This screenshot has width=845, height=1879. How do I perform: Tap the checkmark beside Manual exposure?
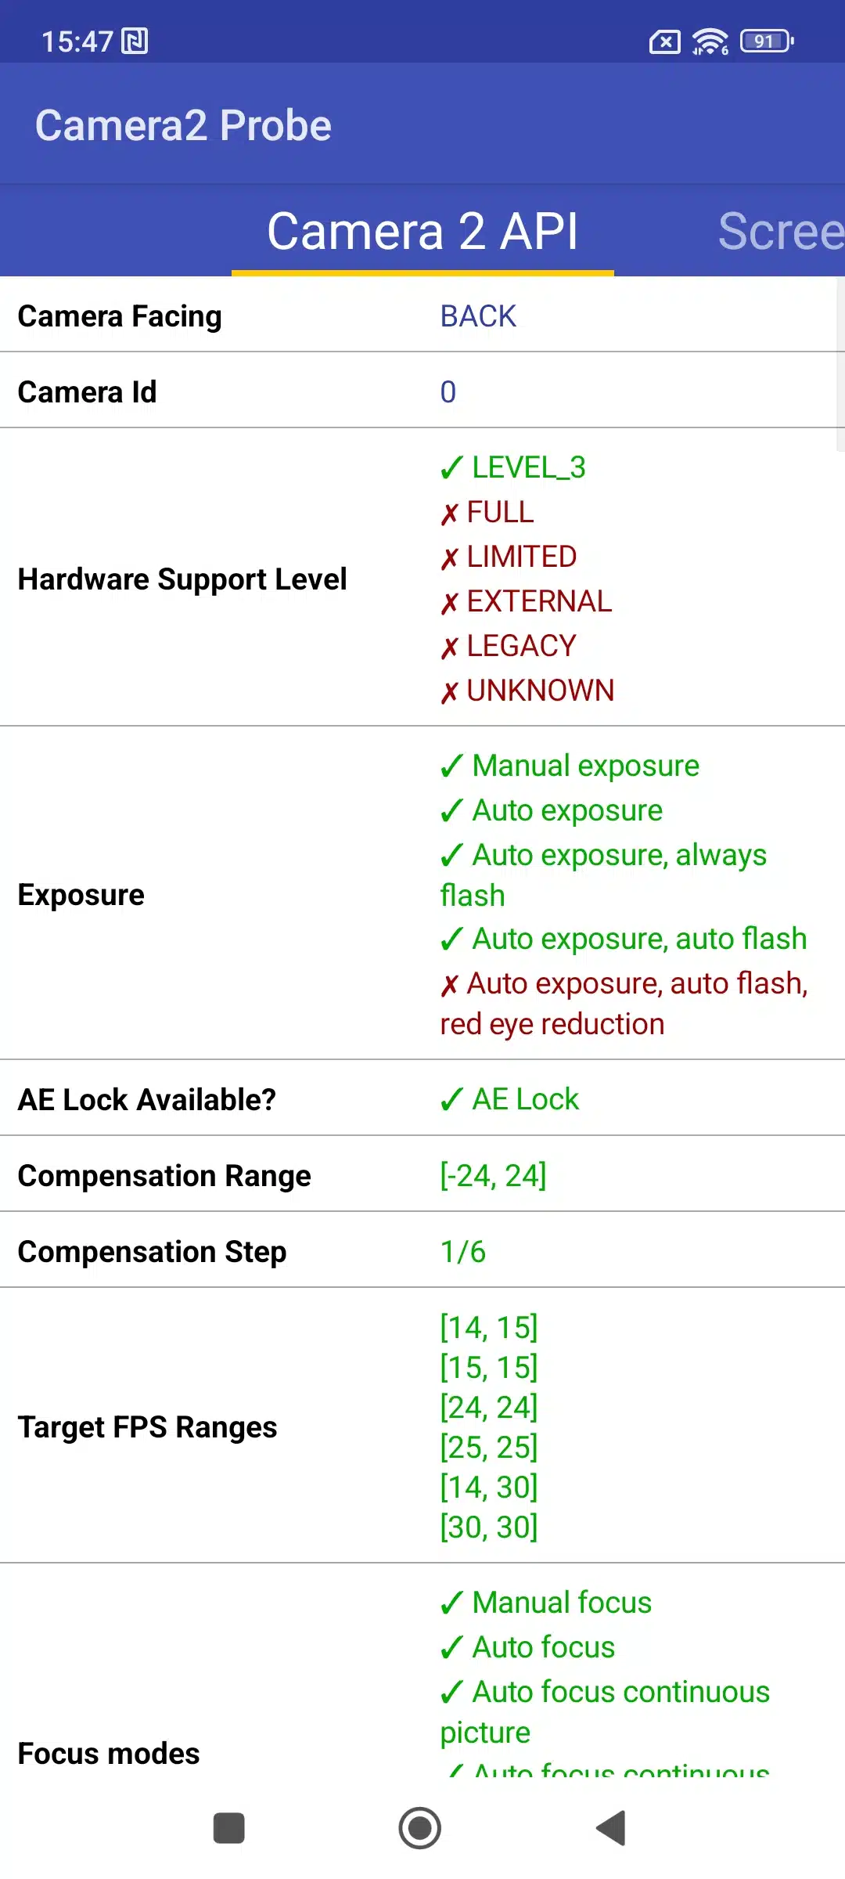451,766
